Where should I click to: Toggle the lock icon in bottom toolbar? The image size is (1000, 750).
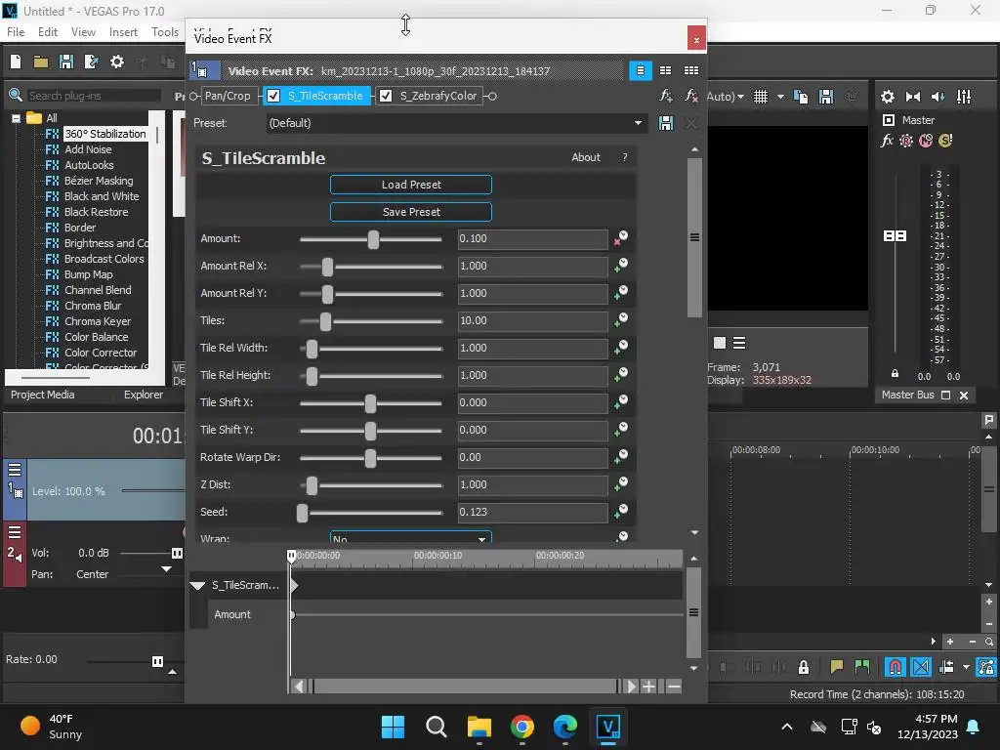804,667
